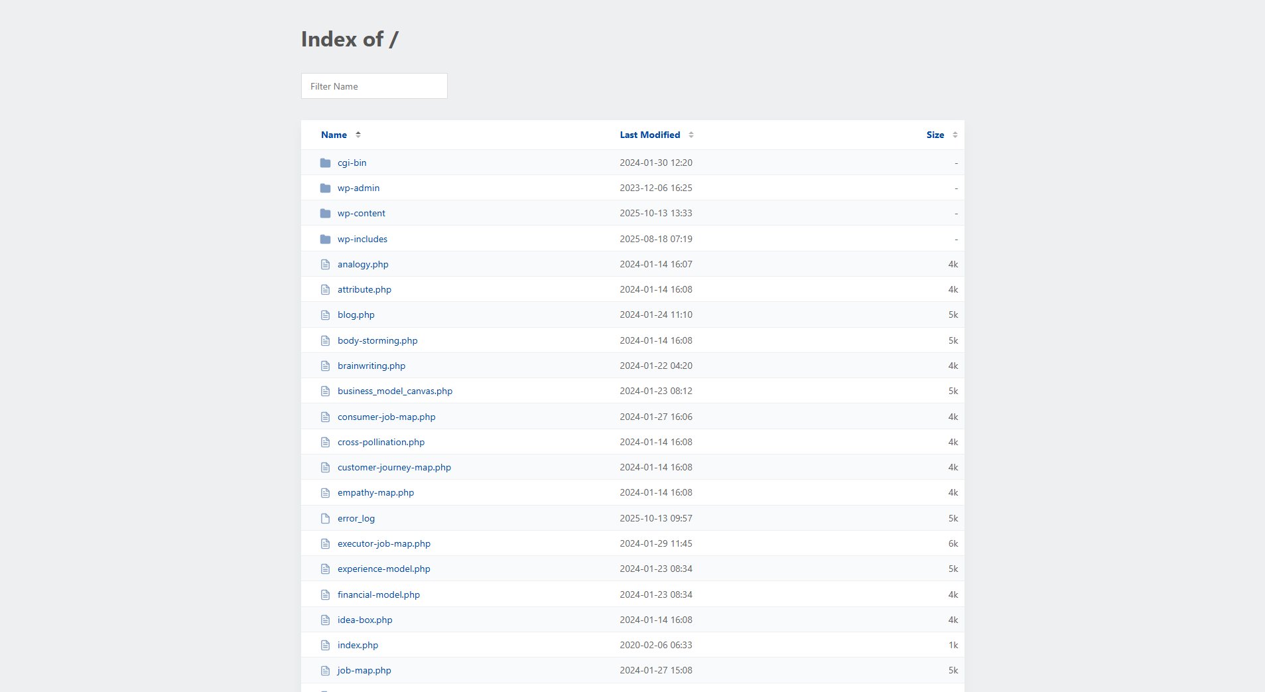Open the executor-job-map.php link
Image resolution: width=1265 pixels, height=692 pixels.
pyautogui.click(x=383, y=543)
